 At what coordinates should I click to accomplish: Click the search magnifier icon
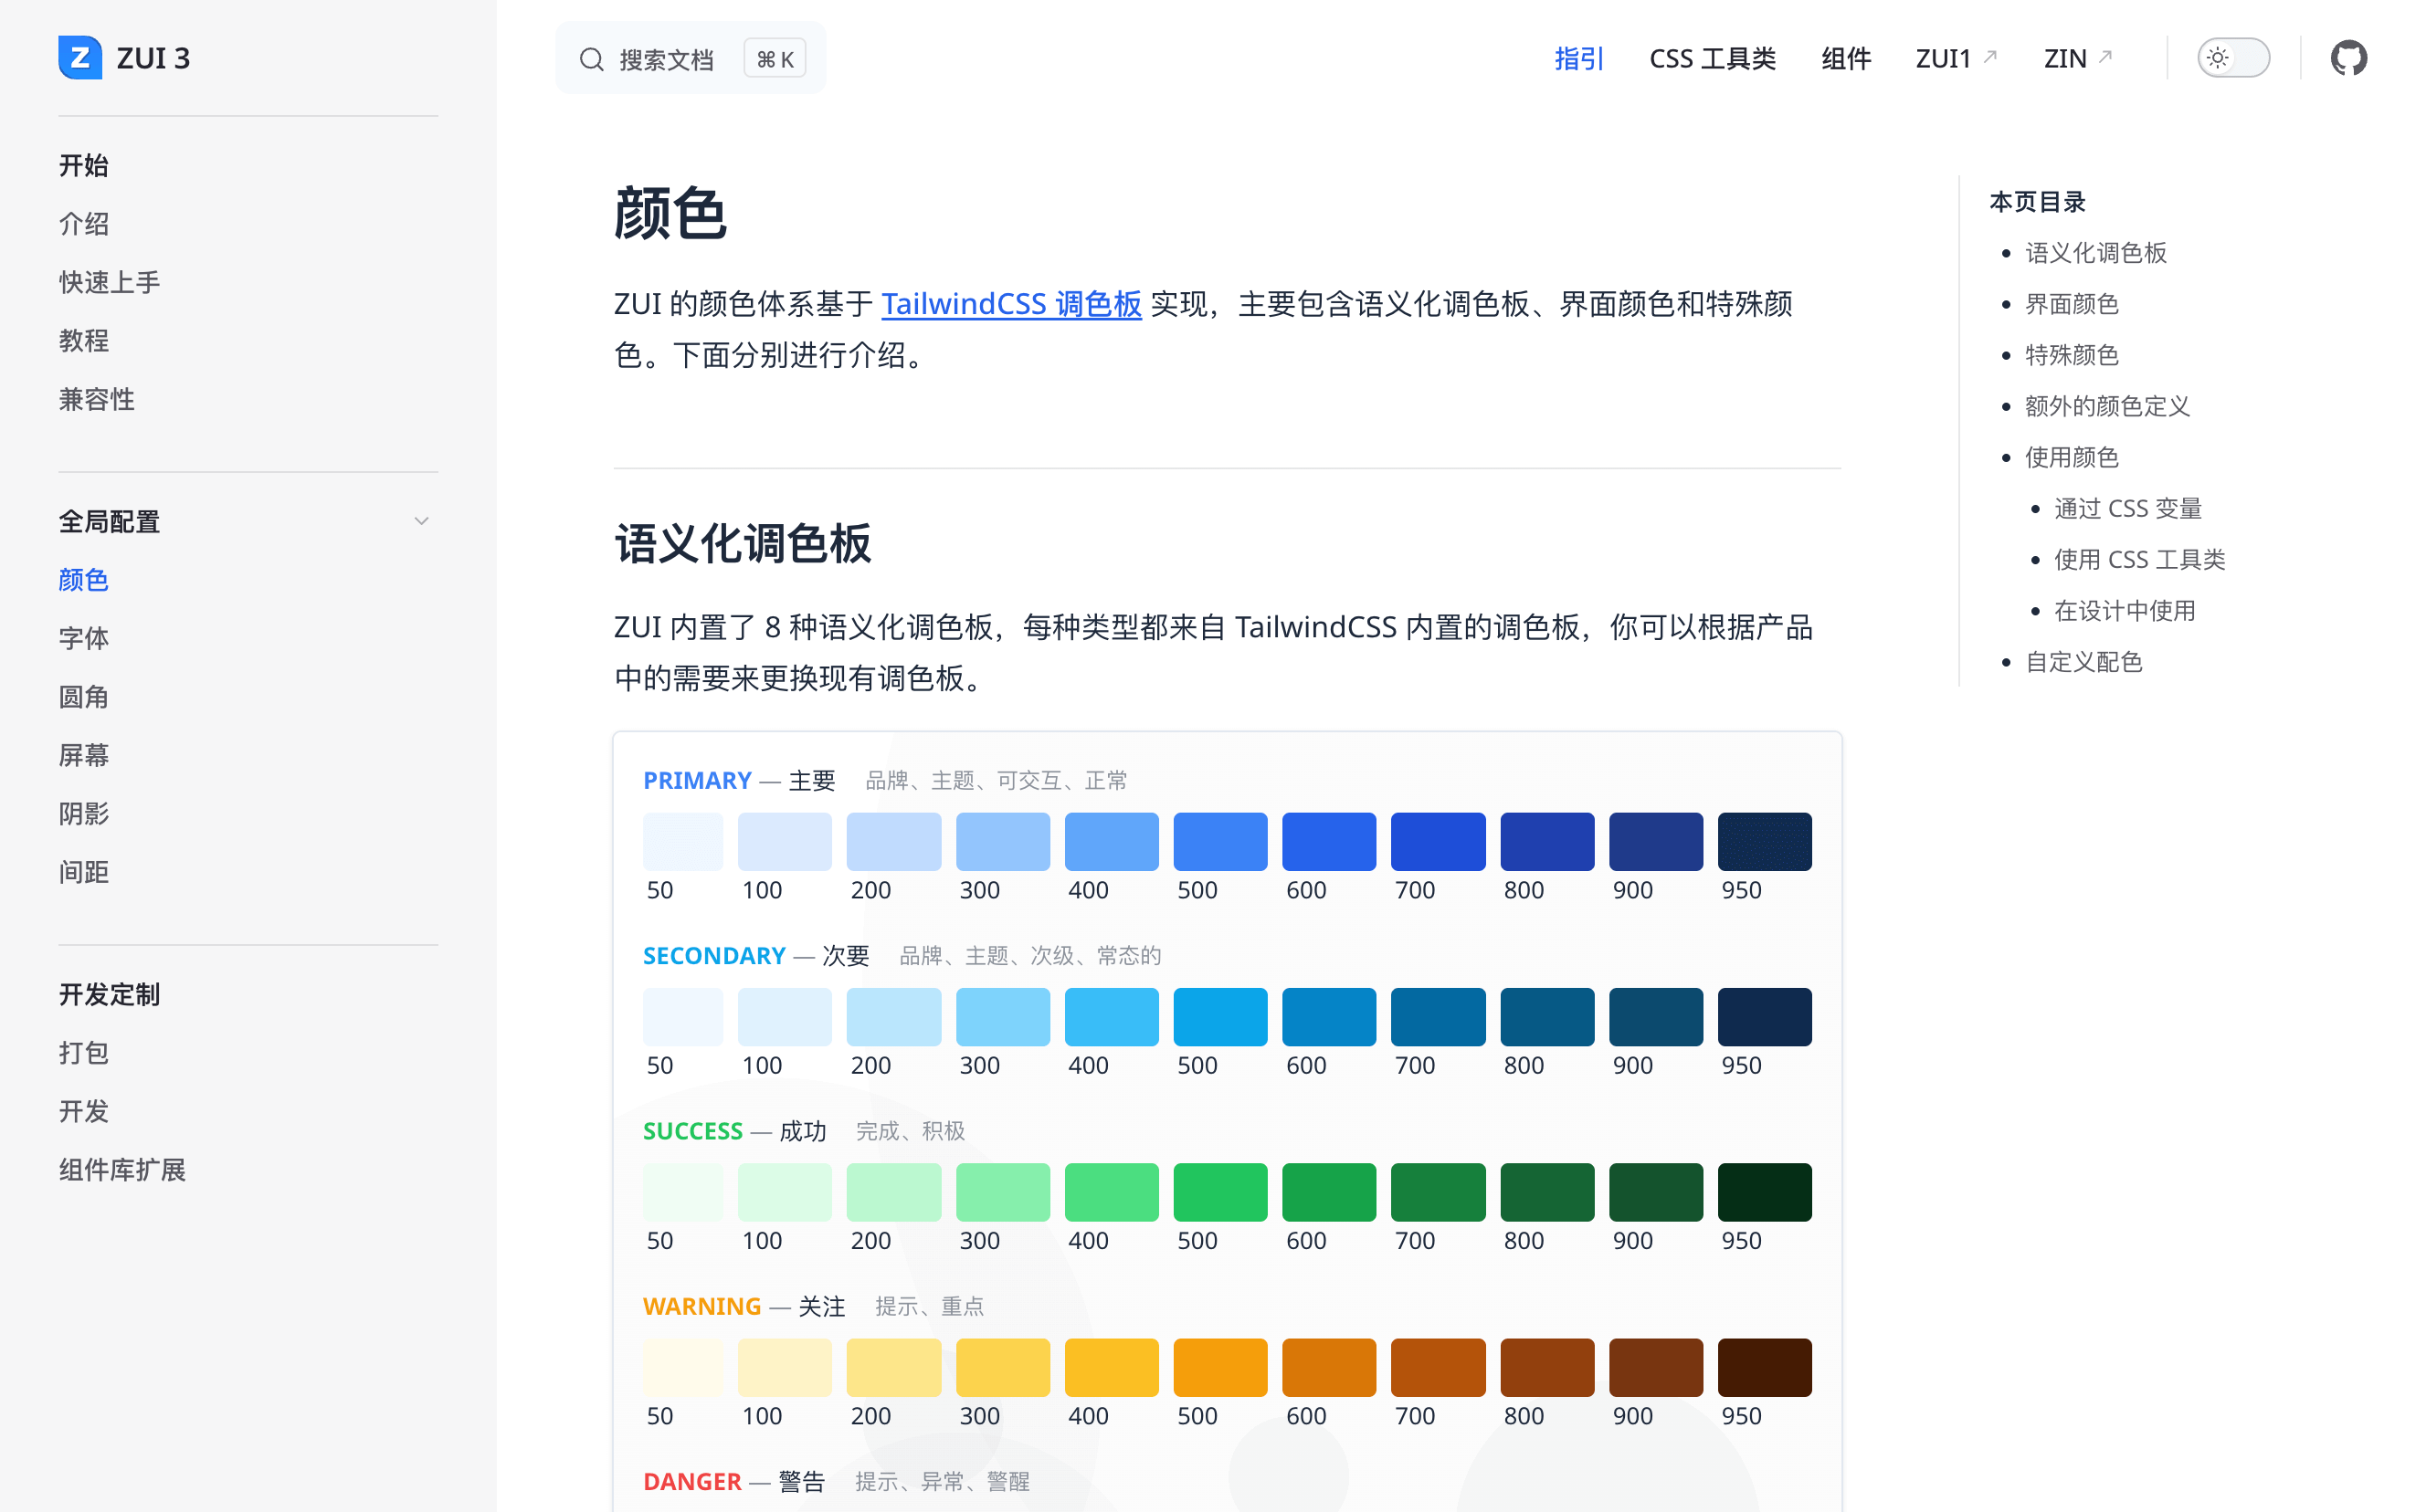pyautogui.click(x=591, y=59)
